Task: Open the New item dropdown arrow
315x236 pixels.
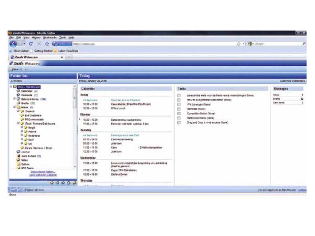Action: click(21, 70)
